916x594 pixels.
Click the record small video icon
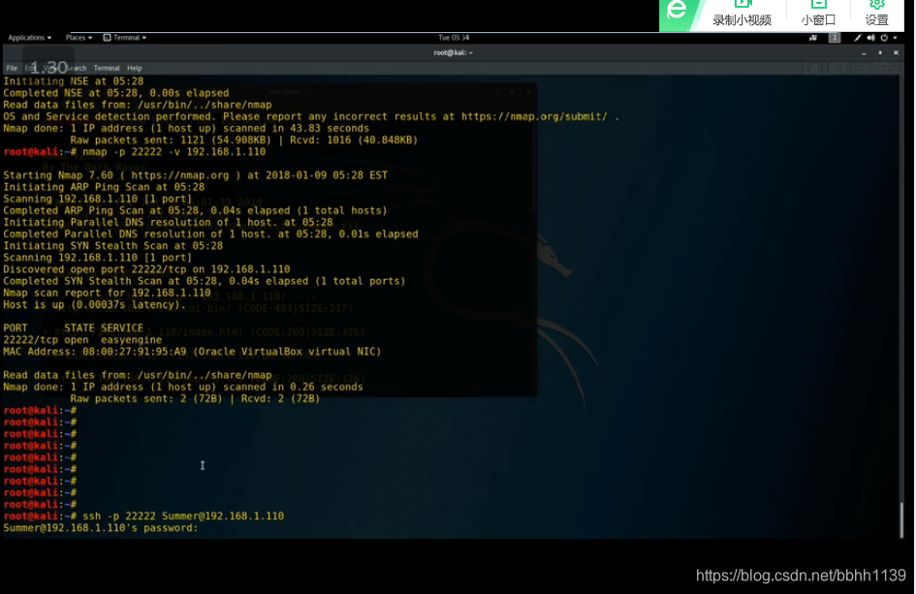tap(742, 4)
